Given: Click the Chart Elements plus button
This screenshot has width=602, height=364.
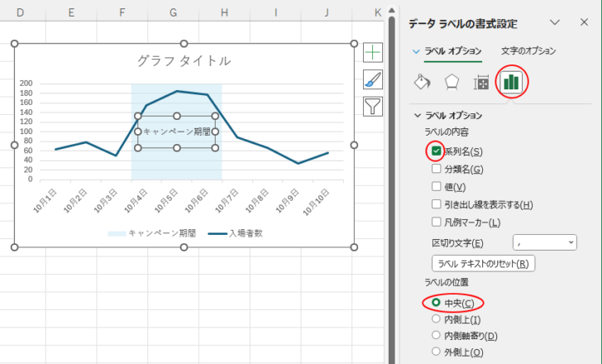Looking at the screenshot, I should pos(373,53).
